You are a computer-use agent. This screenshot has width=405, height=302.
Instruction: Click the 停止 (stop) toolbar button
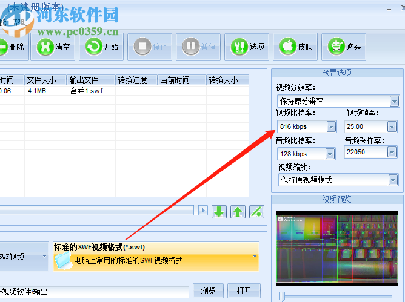[x=150, y=47]
